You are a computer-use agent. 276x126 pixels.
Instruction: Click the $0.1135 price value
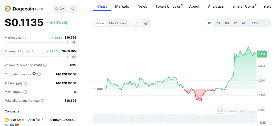coord(24,22)
